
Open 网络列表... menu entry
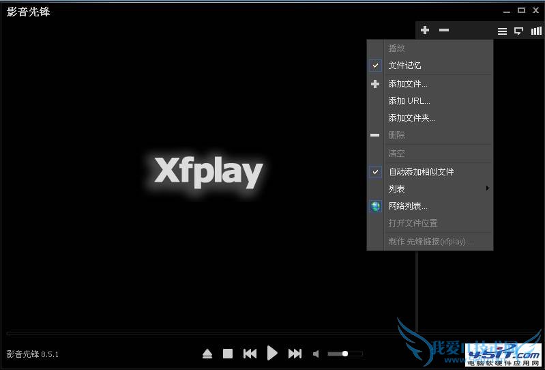[430, 206]
